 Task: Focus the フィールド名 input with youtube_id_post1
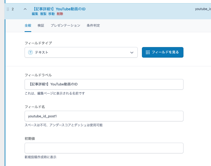click(x=104, y=116)
